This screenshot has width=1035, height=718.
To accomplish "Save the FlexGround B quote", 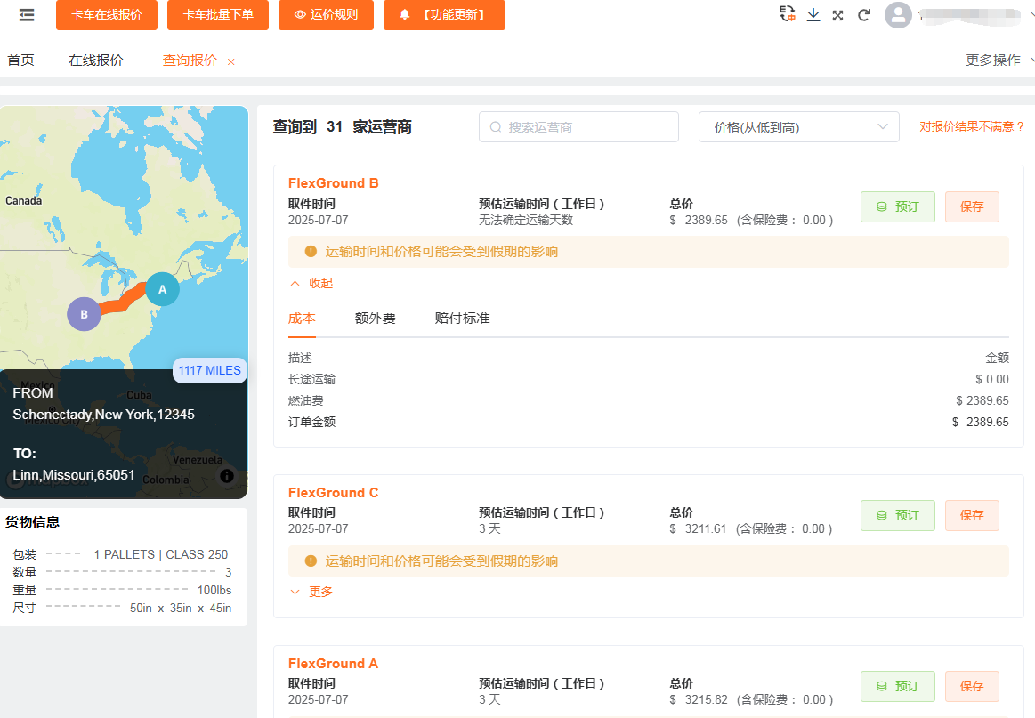I will [972, 206].
